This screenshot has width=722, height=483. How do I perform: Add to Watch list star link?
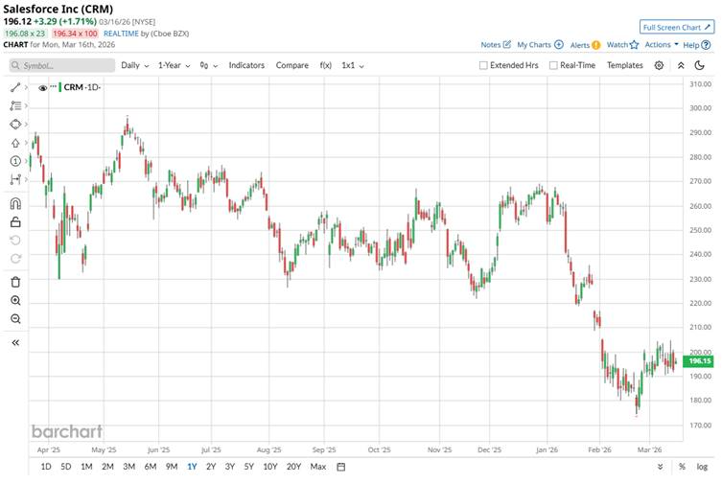coord(622,45)
